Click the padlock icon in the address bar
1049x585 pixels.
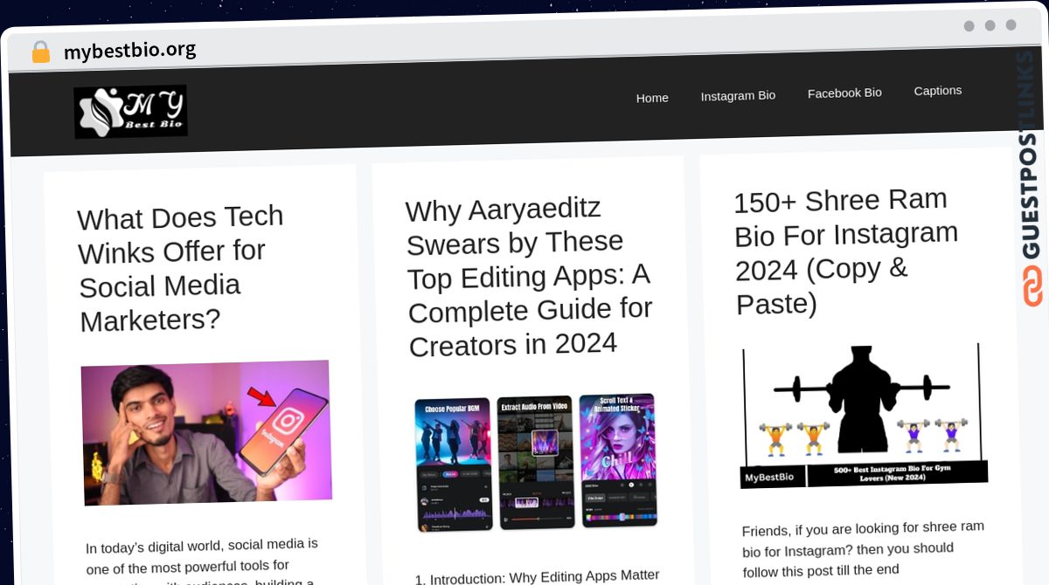tap(40, 52)
